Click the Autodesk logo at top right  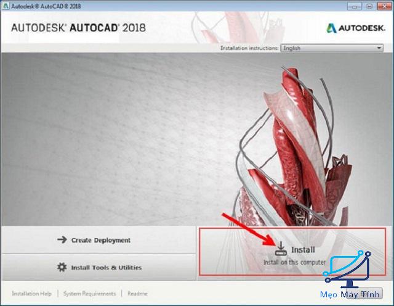[356, 28]
